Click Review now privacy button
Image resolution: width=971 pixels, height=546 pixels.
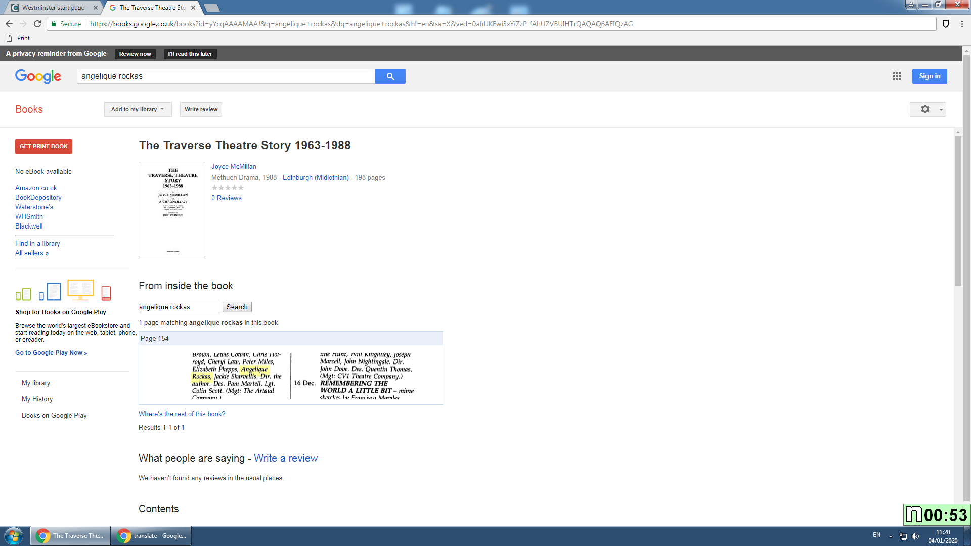pos(135,54)
